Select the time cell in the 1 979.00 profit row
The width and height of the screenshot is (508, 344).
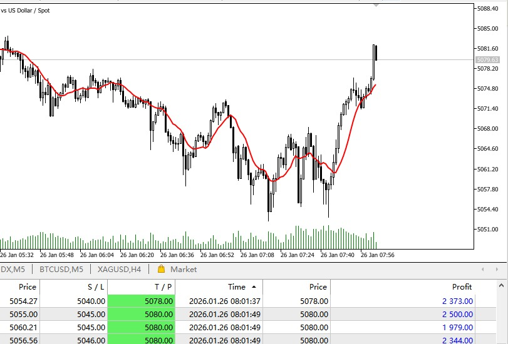[219, 327]
